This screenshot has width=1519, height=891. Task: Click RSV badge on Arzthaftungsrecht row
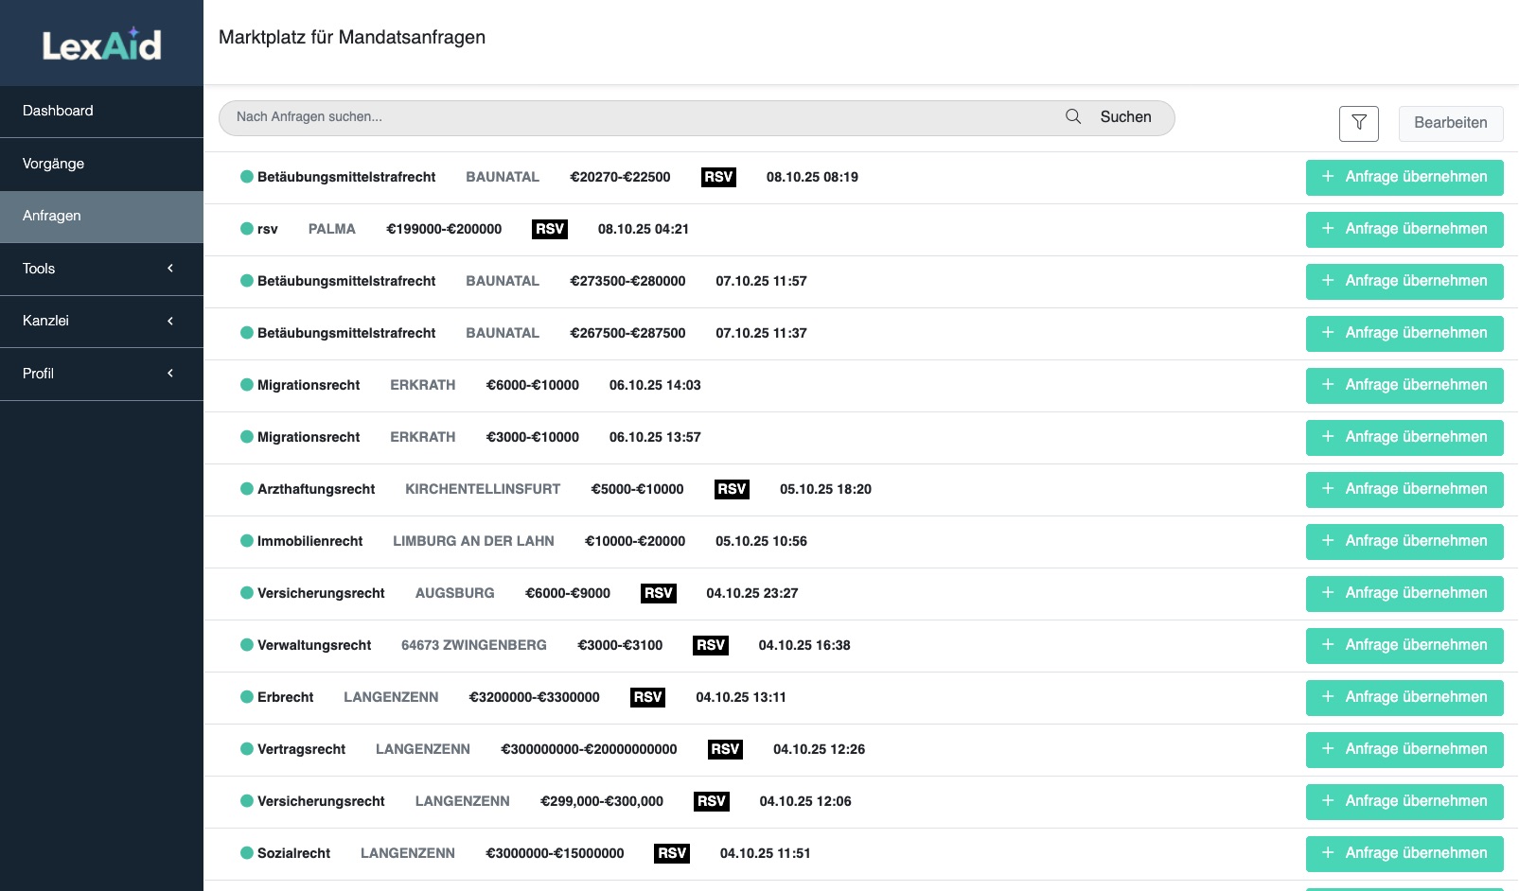[x=732, y=489]
